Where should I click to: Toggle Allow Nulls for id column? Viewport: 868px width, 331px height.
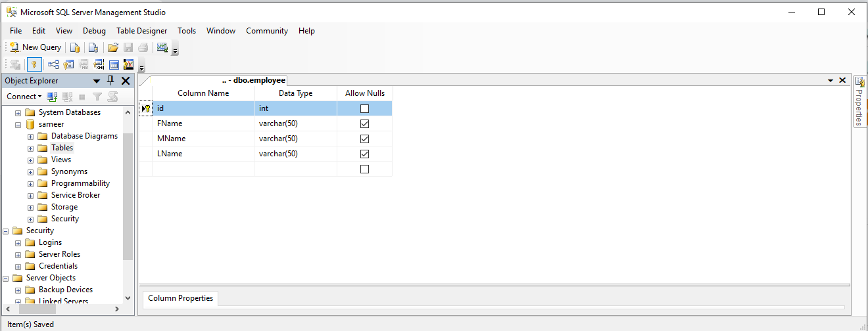[364, 108]
